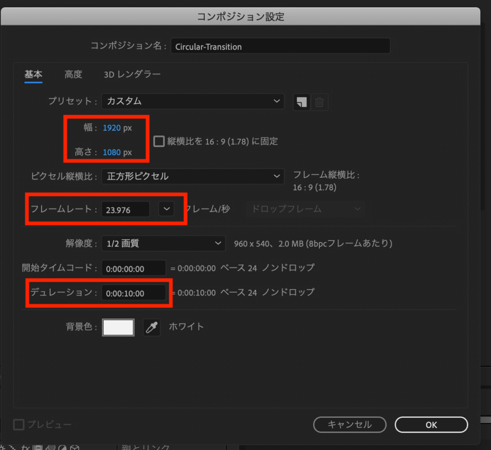Click the デュレーション field 0:00:10:00
This screenshot has height=450, width=491.
[x=133, y=293]
